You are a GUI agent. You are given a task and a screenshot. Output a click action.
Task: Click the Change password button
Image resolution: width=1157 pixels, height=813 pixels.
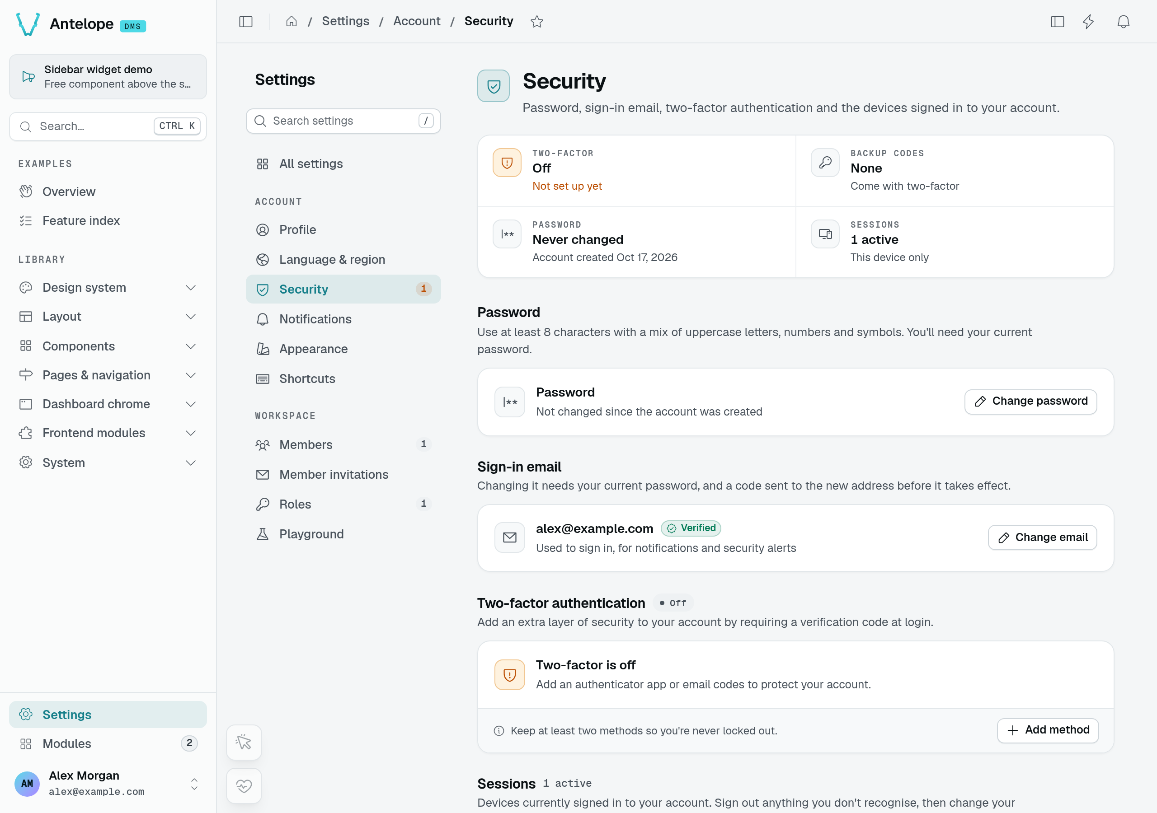(1030, 402)
